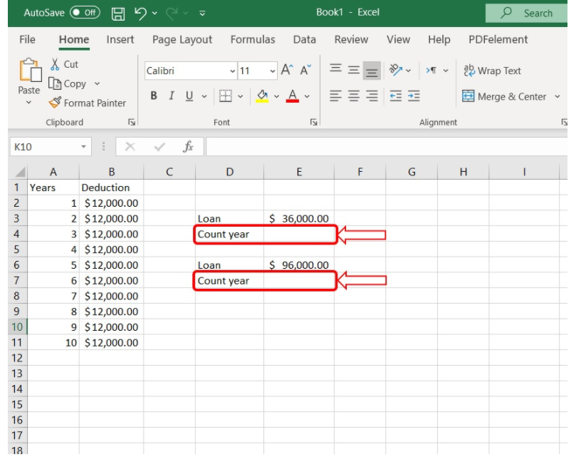
Task: Toggle bold formatting
Action: (154, 96)
